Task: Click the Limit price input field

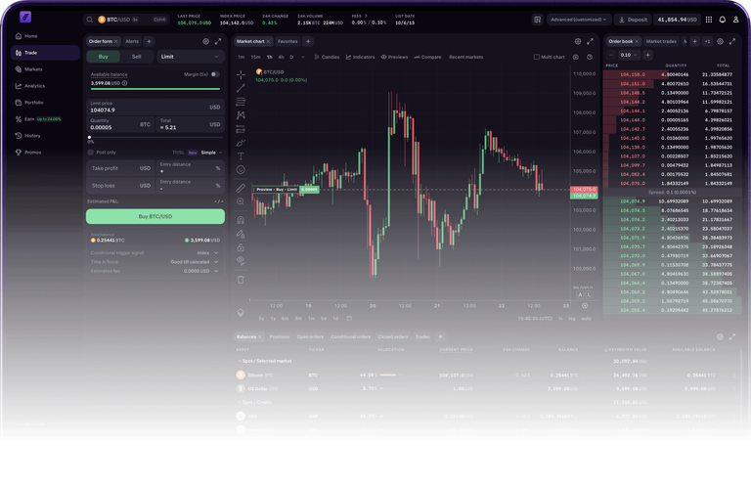Action: click(155, 107)
